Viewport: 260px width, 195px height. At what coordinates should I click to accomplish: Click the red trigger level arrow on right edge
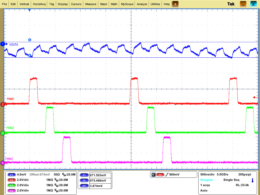[x=254, y=97]
